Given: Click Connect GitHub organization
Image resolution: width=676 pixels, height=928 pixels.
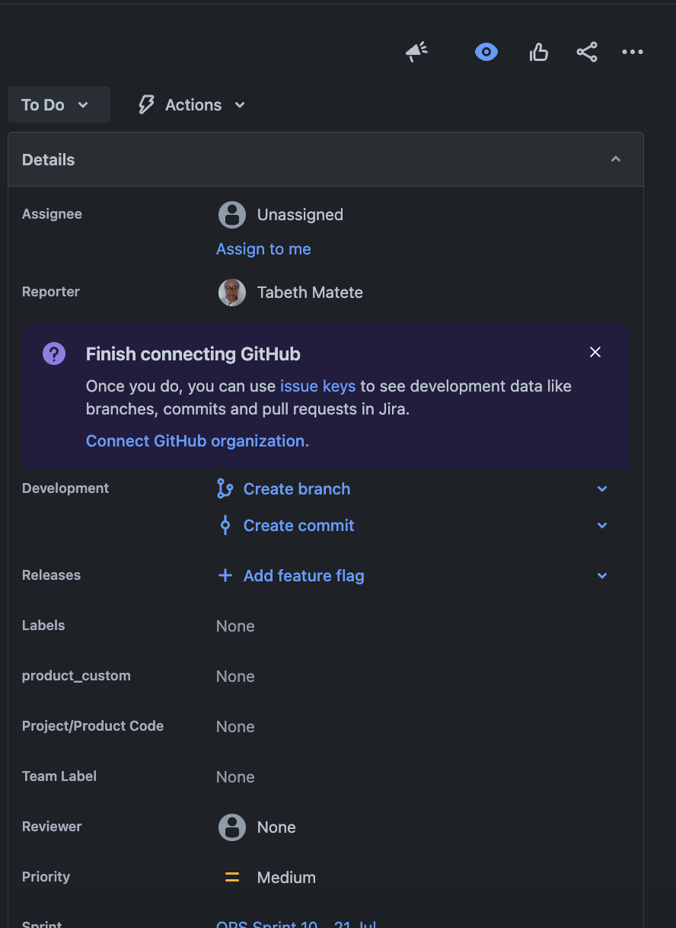Looking at the screenshot, I should point(196,440).
